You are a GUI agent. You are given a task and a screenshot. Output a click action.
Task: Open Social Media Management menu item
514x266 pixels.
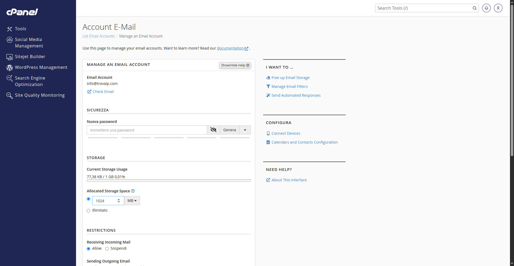point(29,43)
